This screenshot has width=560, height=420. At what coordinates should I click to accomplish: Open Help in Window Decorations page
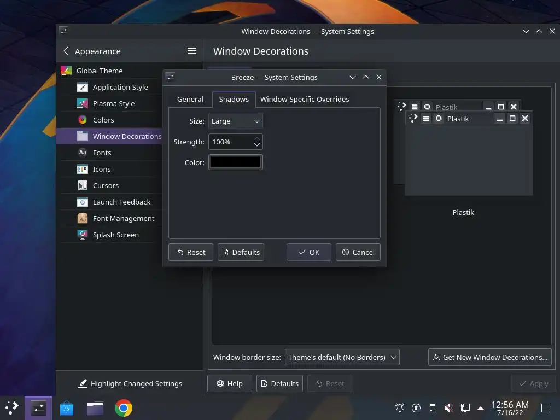click(x=230, y=383)
